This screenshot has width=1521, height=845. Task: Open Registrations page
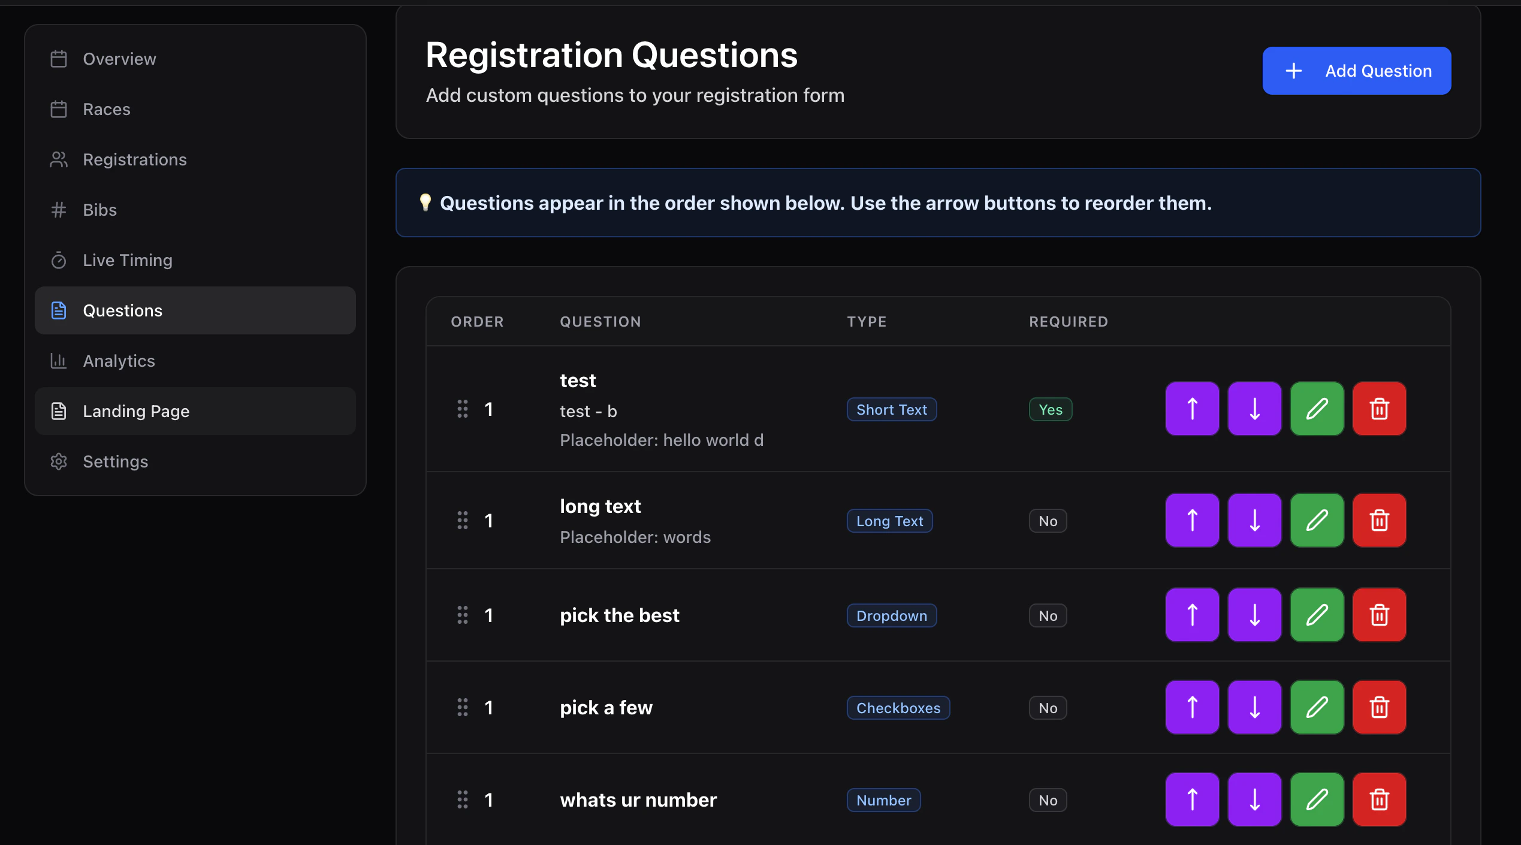pos(195,159)
